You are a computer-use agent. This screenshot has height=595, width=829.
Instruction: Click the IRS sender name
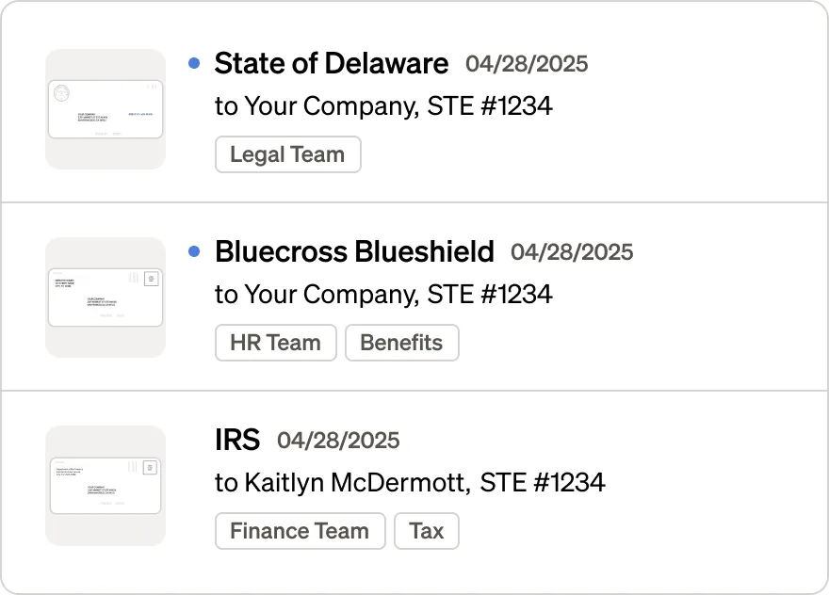[x=237, y=439]
